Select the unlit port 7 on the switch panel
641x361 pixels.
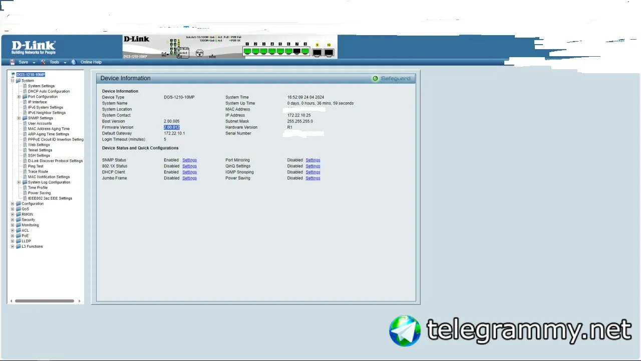click(297, 51)
